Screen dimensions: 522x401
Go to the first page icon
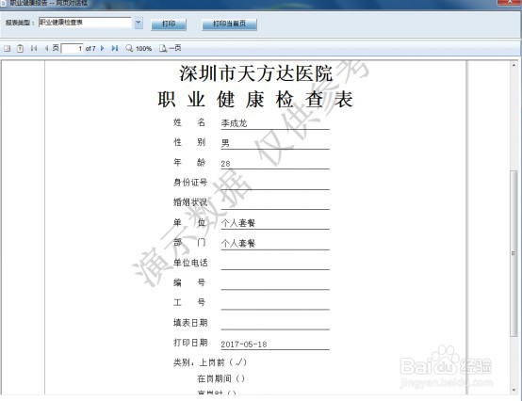point(34,48)
